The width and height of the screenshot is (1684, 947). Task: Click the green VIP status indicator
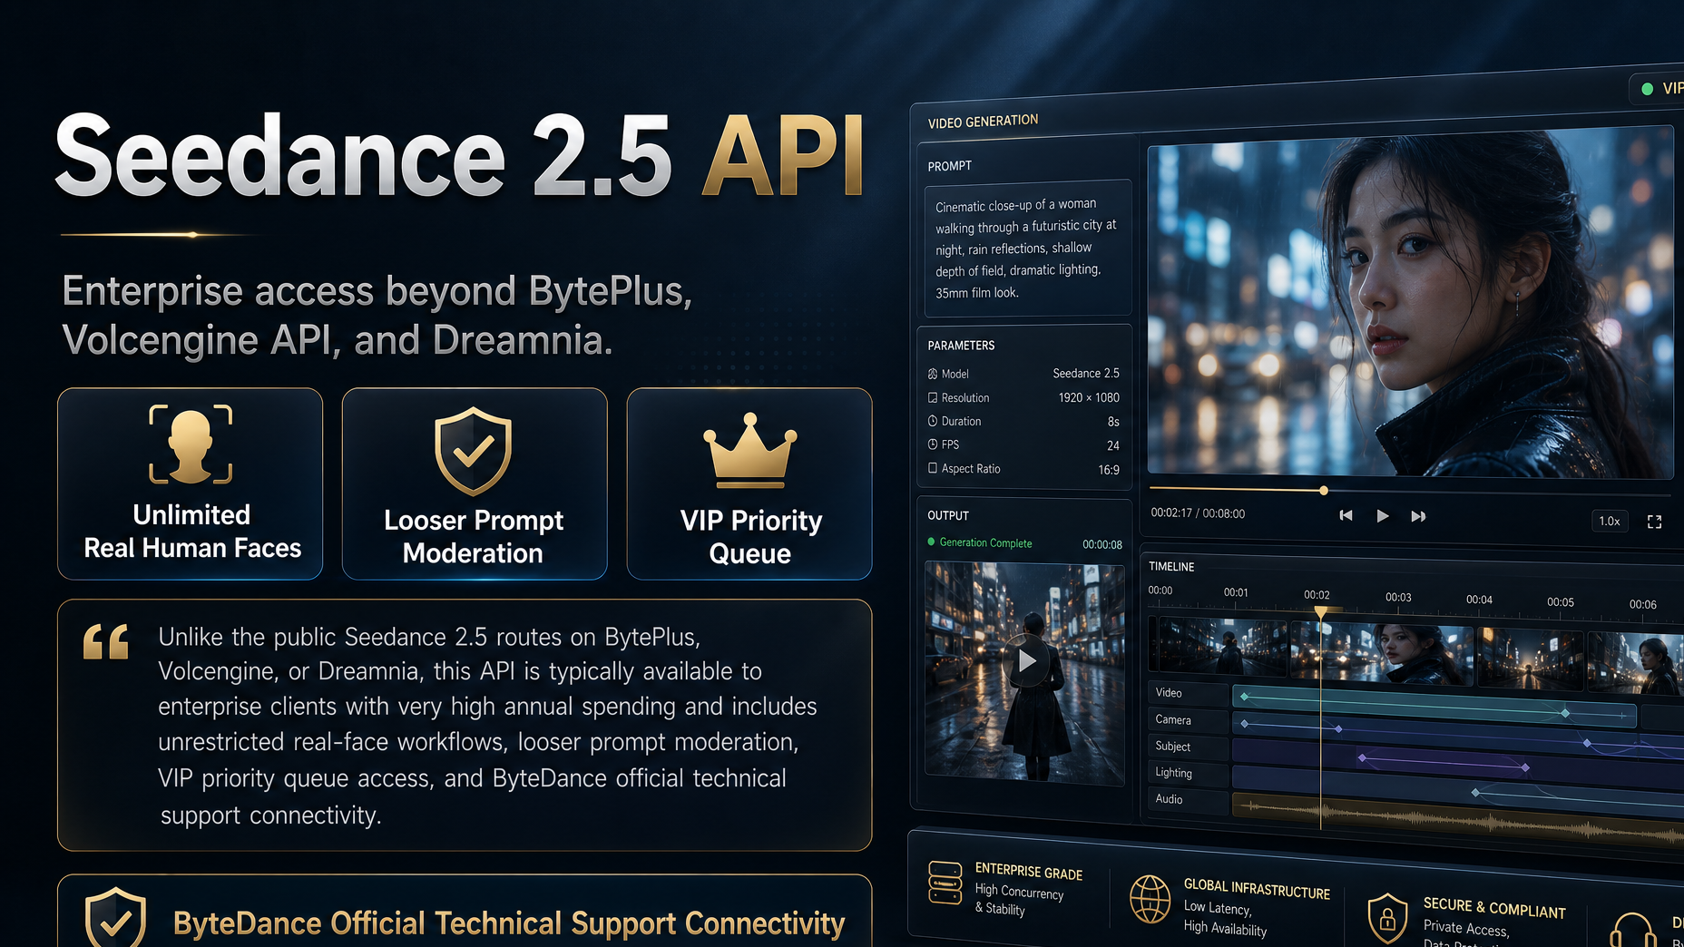tap(1648, 89)
